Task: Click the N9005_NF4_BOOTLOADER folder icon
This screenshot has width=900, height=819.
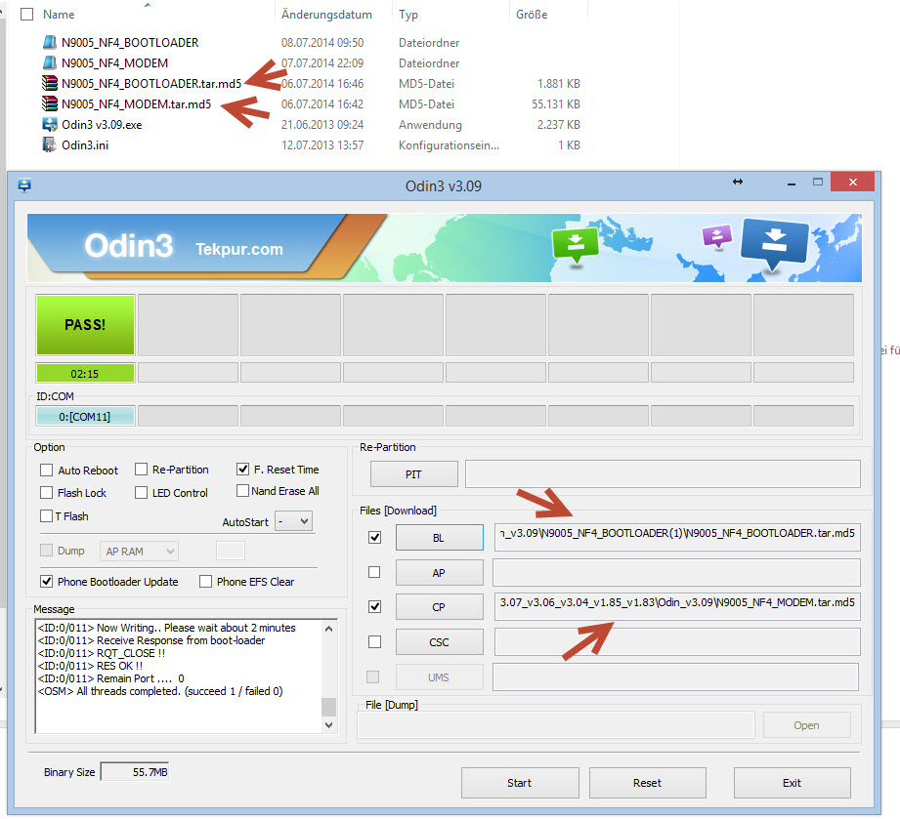Action: [x=50, y=42]
